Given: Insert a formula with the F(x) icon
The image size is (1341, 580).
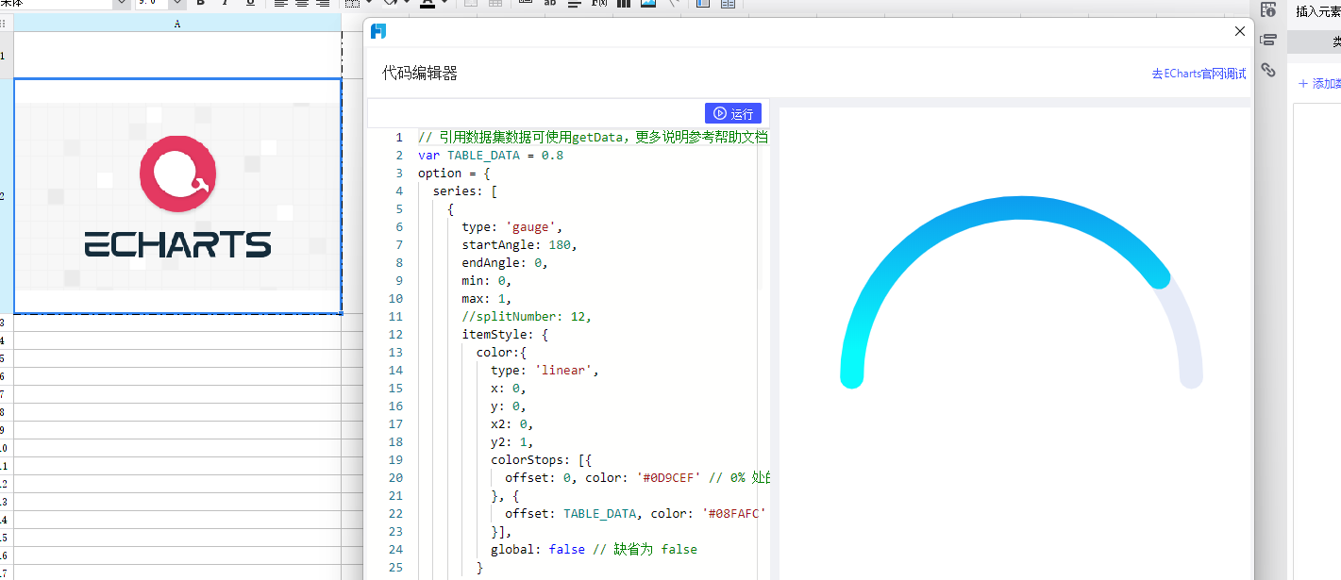Looking at the screenshot, I should [x=599, y=3].
